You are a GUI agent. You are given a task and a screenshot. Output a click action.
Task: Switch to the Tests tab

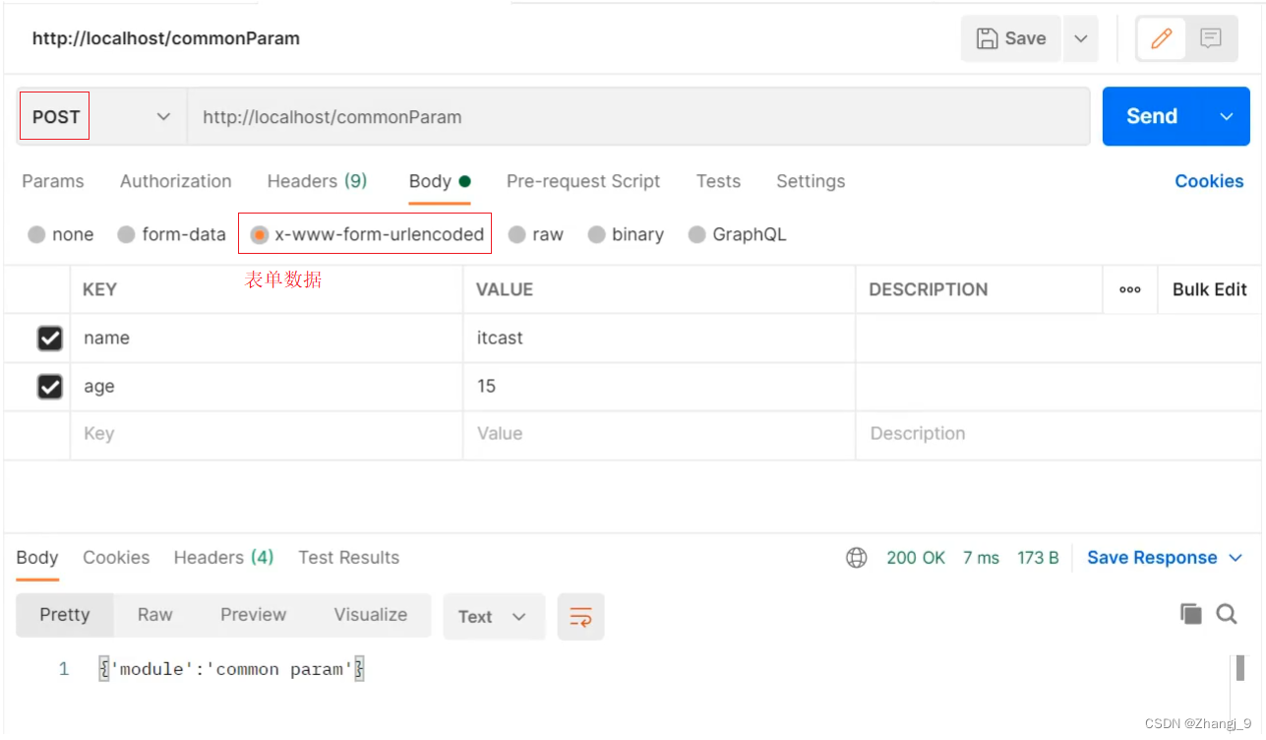[x=718, y=181]
